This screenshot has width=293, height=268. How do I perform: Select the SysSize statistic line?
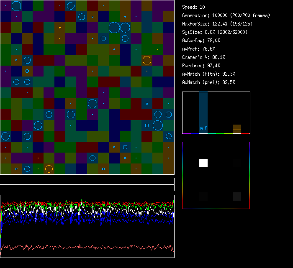pyautogui.click(x=214, y=32)
